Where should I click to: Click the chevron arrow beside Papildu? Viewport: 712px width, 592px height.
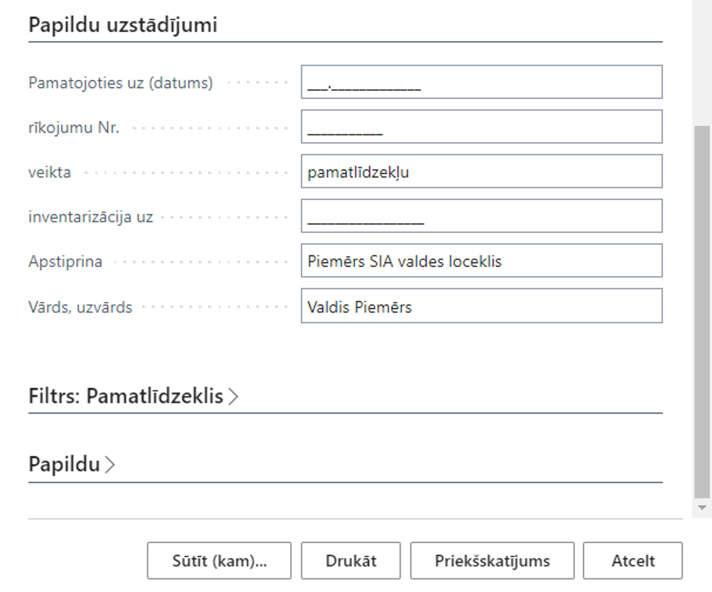pyautogui.click(x=110, y=465)
